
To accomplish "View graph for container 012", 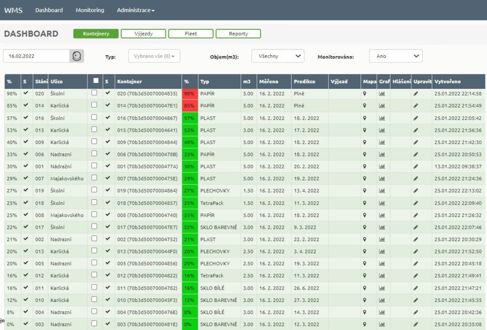I will click(x=382, y=276).
